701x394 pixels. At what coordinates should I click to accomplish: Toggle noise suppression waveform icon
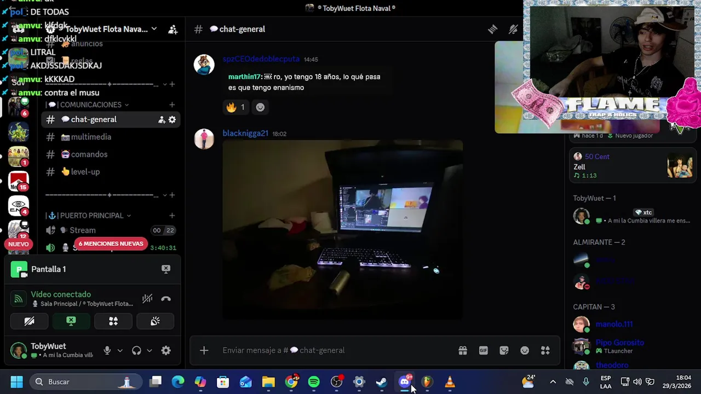(147, 299)
